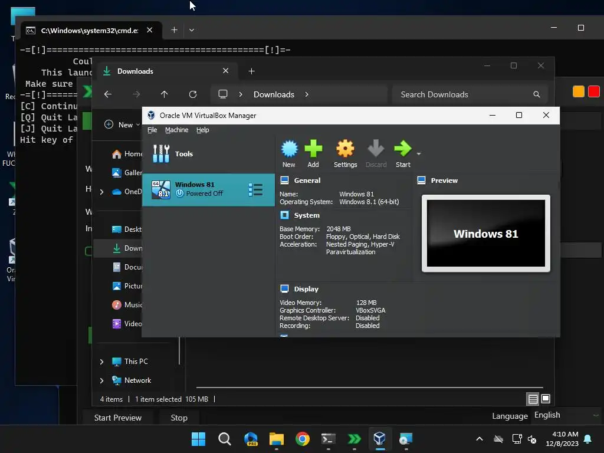This screenshot has width=604, height=453.
Task: Click the General section header
Action: coord(307,180)
